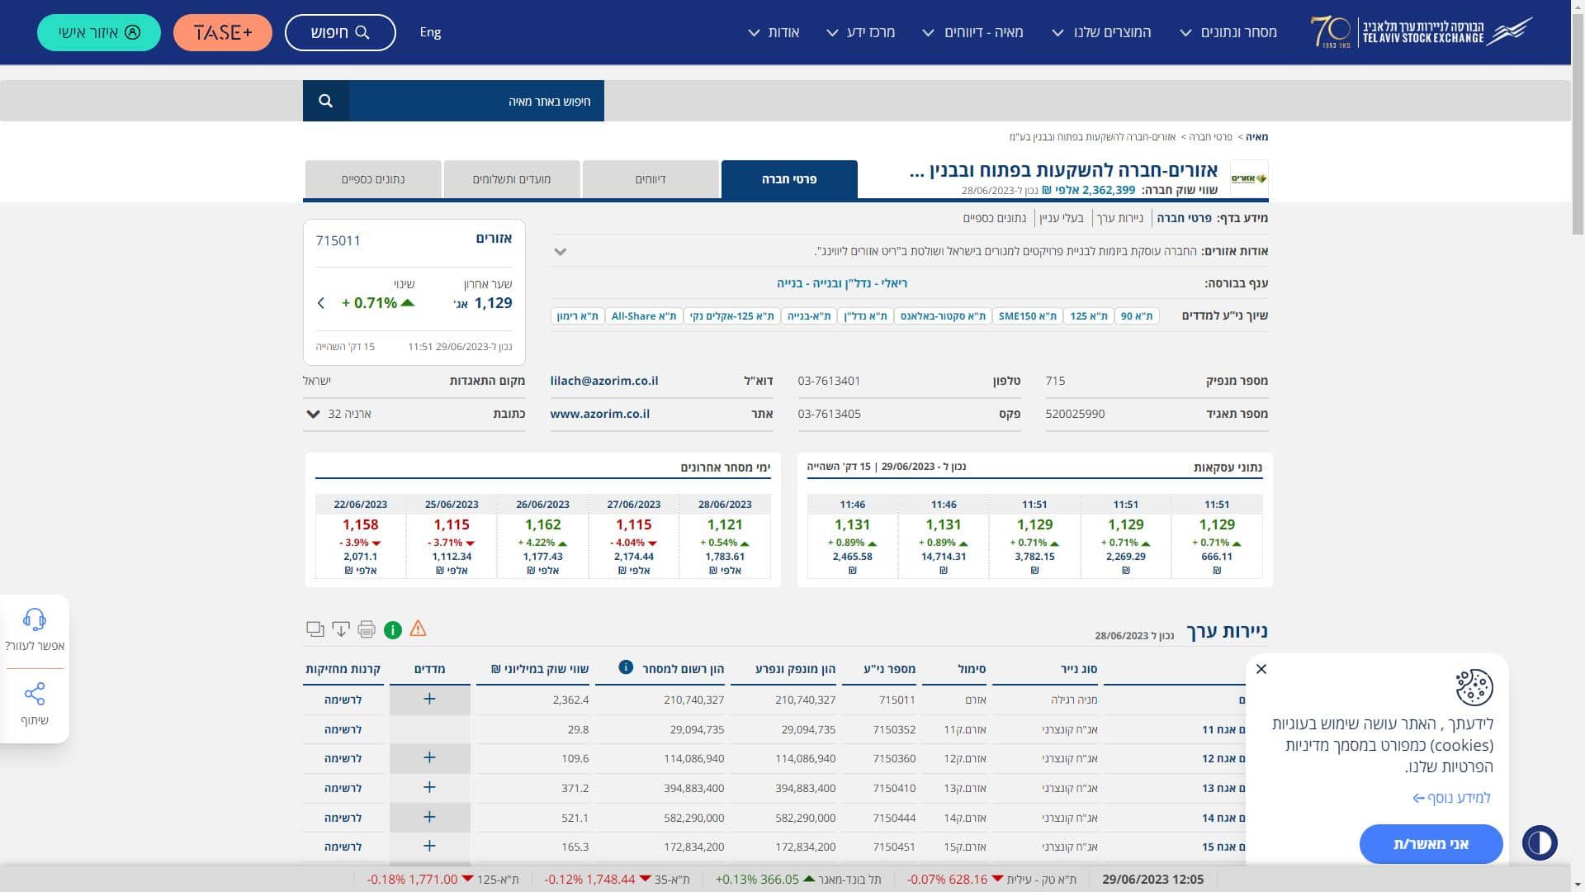Click the share icon in side panel

pos(35,695)
